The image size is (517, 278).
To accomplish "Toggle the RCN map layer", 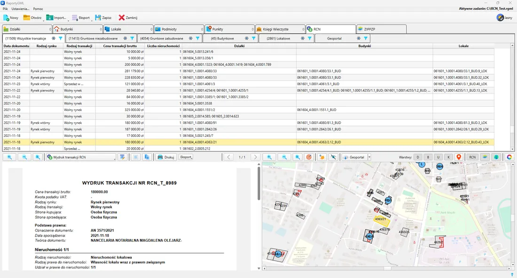I will coord(472,157).
